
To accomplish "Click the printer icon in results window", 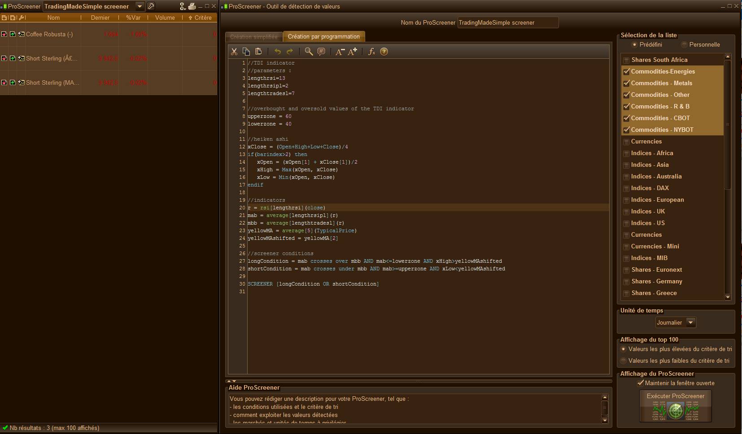I will (192, 6).
